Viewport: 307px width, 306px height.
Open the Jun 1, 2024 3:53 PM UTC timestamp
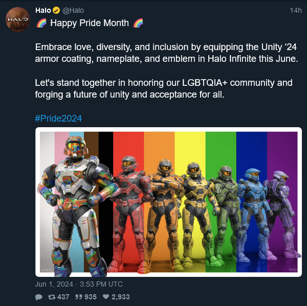pyautogui.click(x=79, y=284)
